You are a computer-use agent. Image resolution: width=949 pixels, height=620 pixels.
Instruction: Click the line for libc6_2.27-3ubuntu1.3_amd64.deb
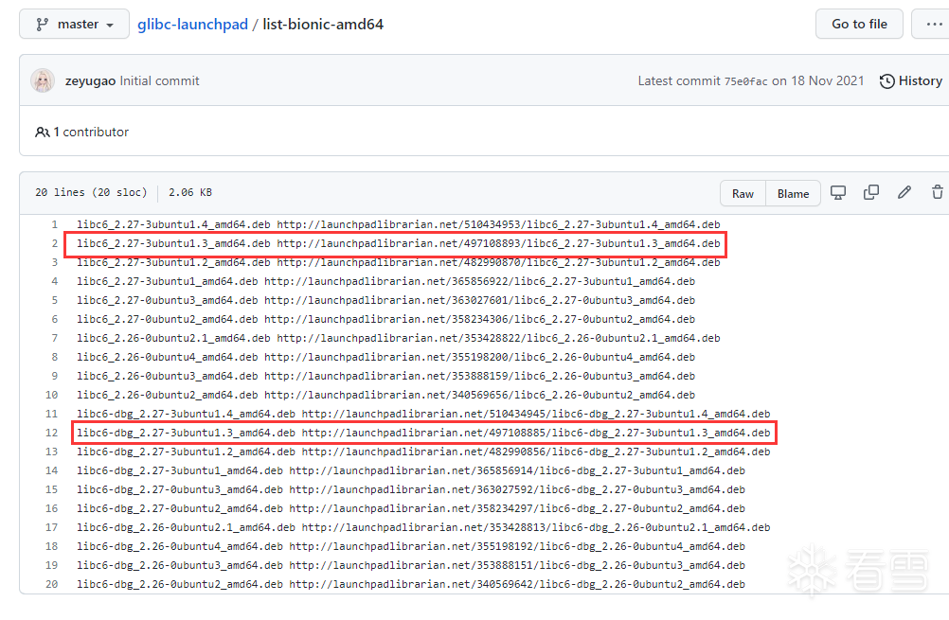click(398, 243)
